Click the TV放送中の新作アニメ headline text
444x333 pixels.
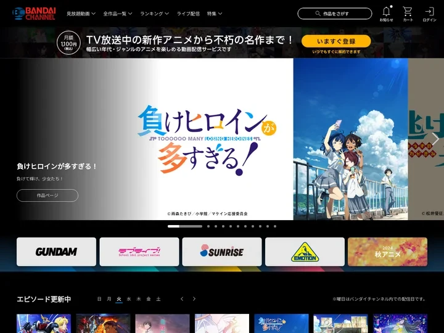pos(190,40)
